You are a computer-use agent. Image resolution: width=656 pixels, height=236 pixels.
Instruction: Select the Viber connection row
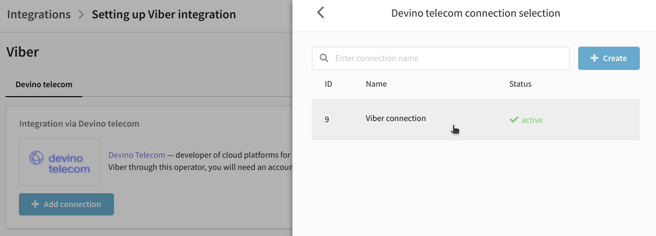point(476,120)
